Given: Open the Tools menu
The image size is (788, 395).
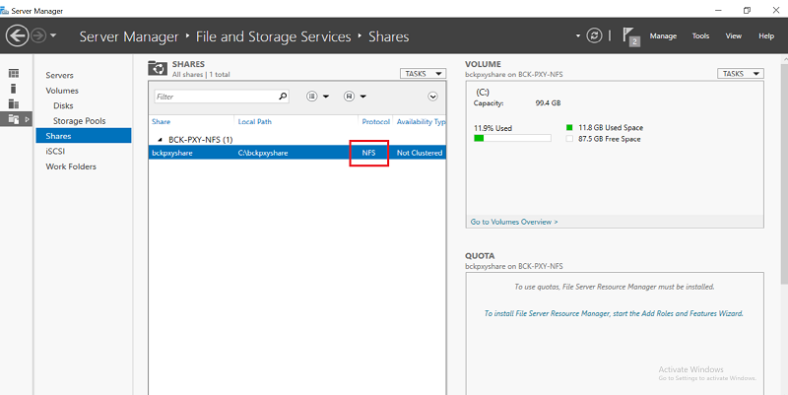Looking at the screenshot, I should [x=700, y=36].
